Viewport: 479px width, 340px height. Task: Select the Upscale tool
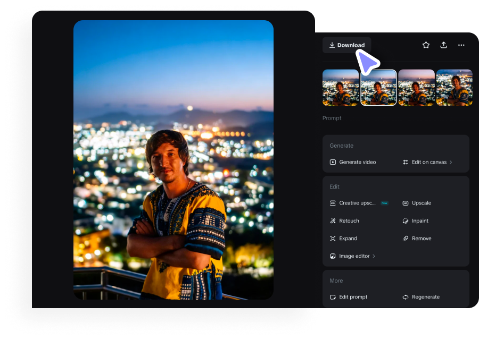(420, 203)
